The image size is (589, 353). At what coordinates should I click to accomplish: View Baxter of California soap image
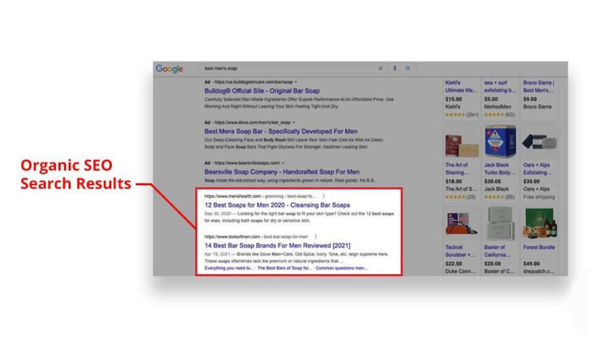click(500, 224)
